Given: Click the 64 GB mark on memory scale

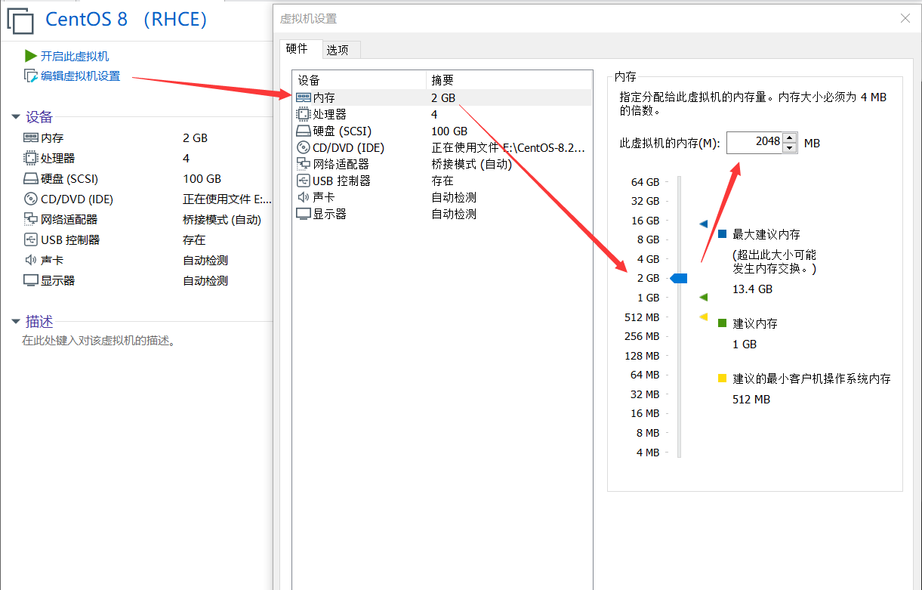Looking at the screenshot, I should (x=645, y=182).
